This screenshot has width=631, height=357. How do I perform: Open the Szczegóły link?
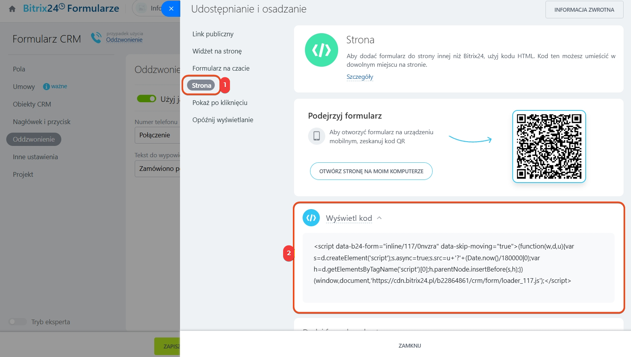pyautogui.click(x=360, y=77)
